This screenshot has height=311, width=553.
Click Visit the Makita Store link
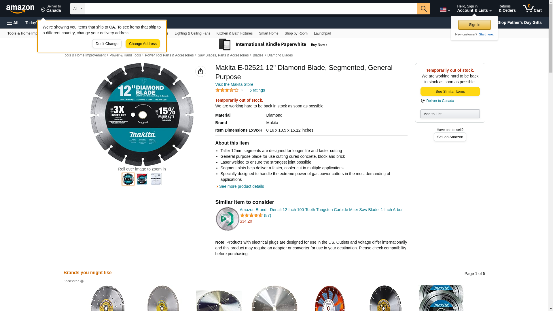pos(234,84)
